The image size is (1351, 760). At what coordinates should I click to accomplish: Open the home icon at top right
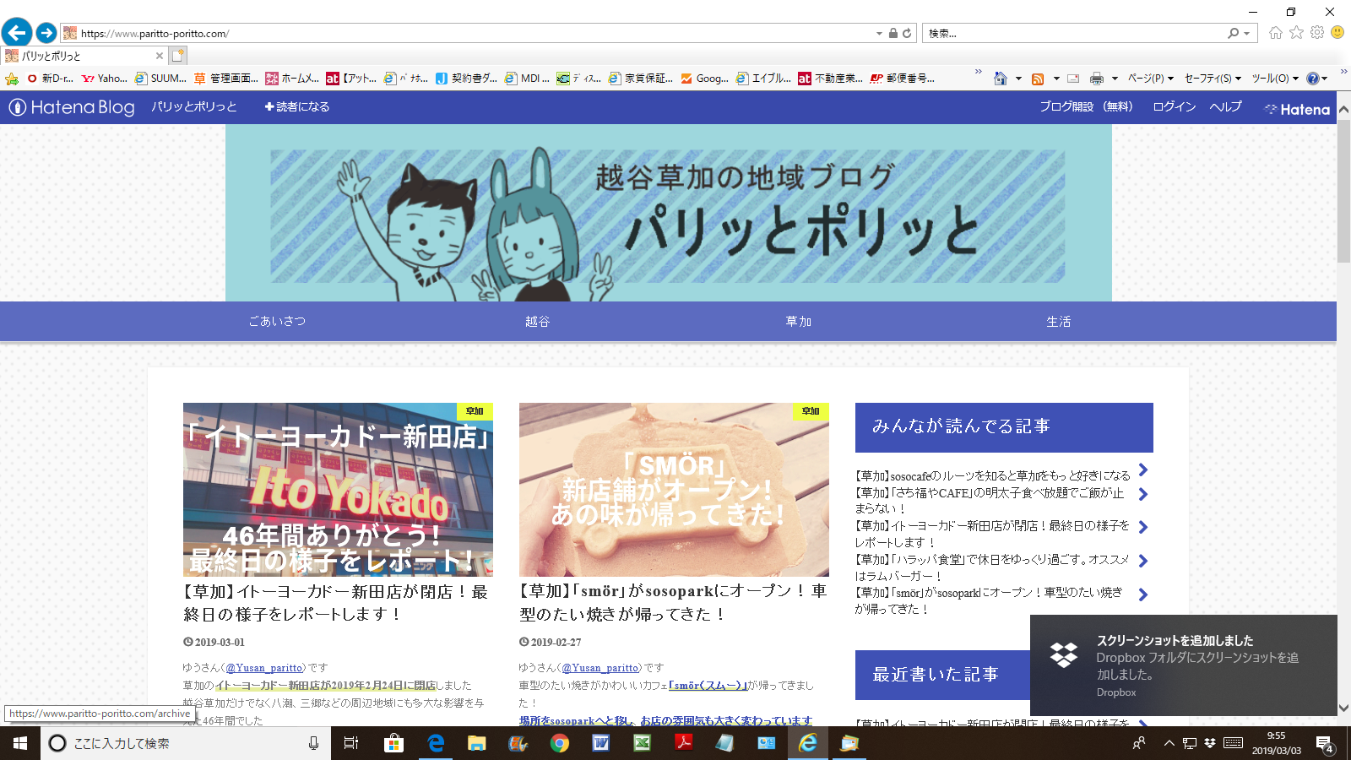(1275, 33)
